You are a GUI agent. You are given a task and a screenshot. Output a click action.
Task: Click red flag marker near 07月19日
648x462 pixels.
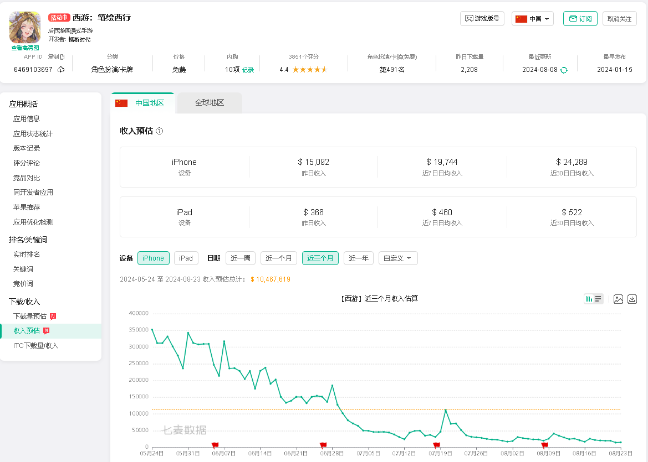pyautogui.click(x=436, y=445)
